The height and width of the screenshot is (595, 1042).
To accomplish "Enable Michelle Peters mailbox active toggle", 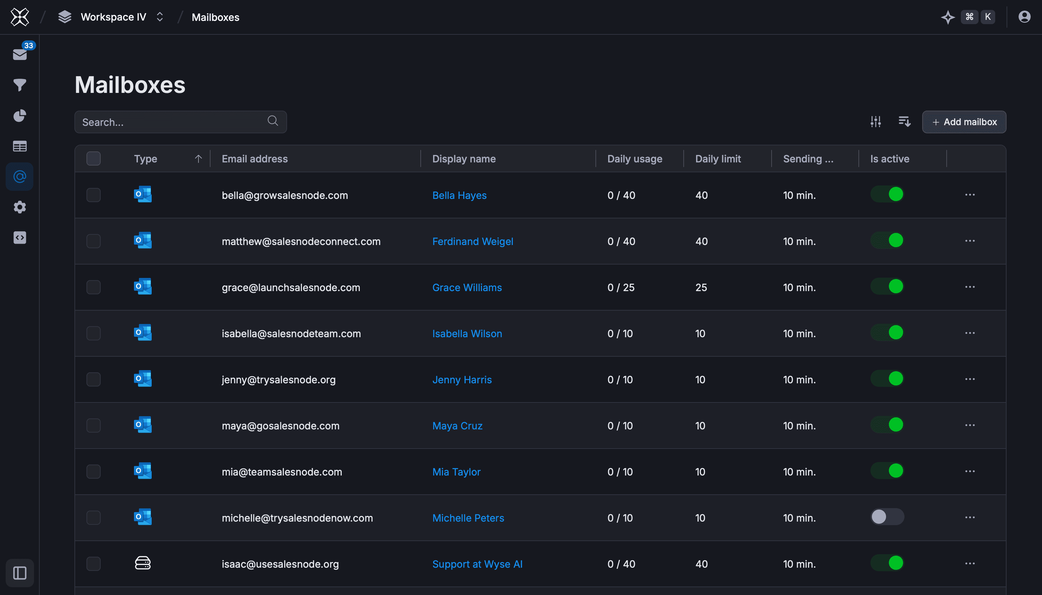I will click(x=887, y=517).
